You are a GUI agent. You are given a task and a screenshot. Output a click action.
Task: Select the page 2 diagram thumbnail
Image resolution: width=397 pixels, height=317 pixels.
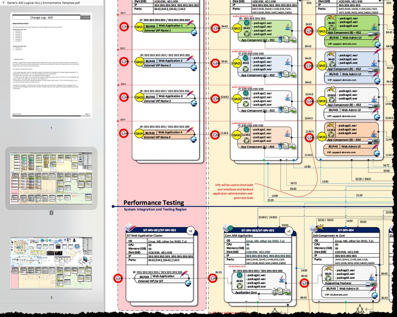[51, 178]
